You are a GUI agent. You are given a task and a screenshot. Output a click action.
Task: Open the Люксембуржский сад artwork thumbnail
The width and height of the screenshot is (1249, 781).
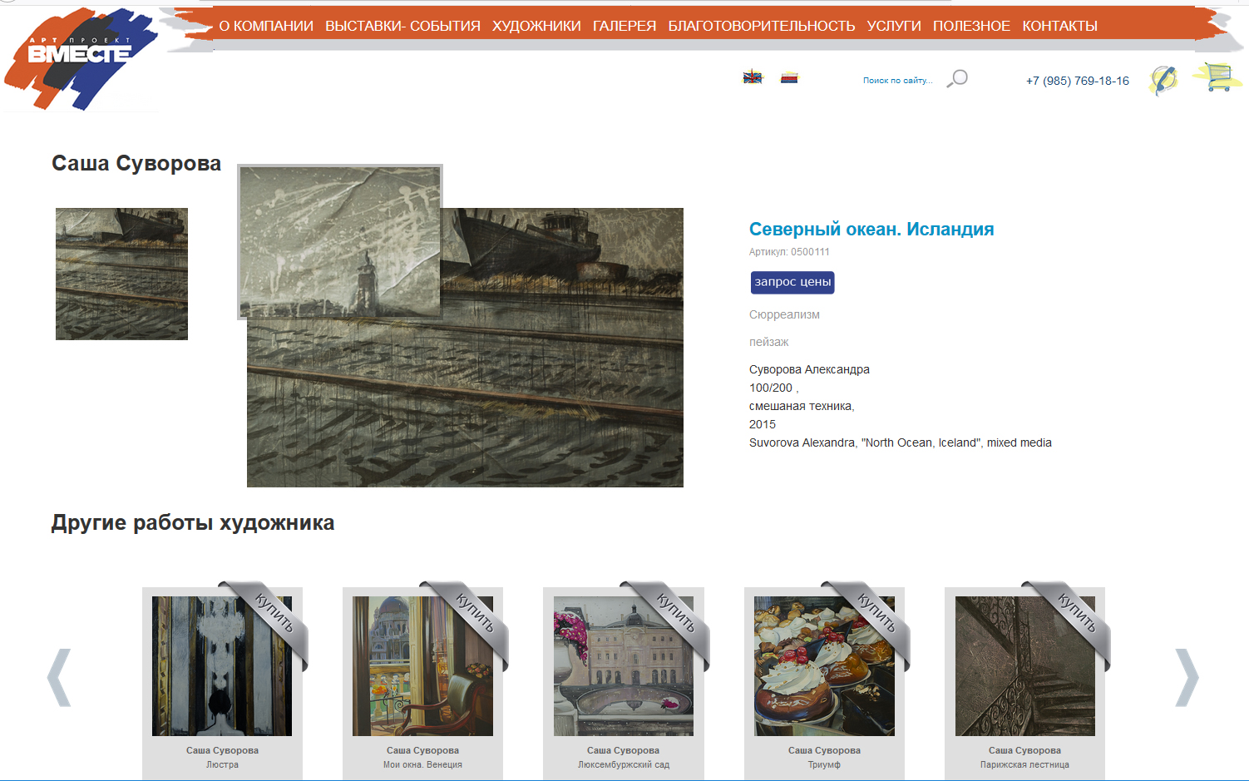pyautogui.click(x=624, y=666)
